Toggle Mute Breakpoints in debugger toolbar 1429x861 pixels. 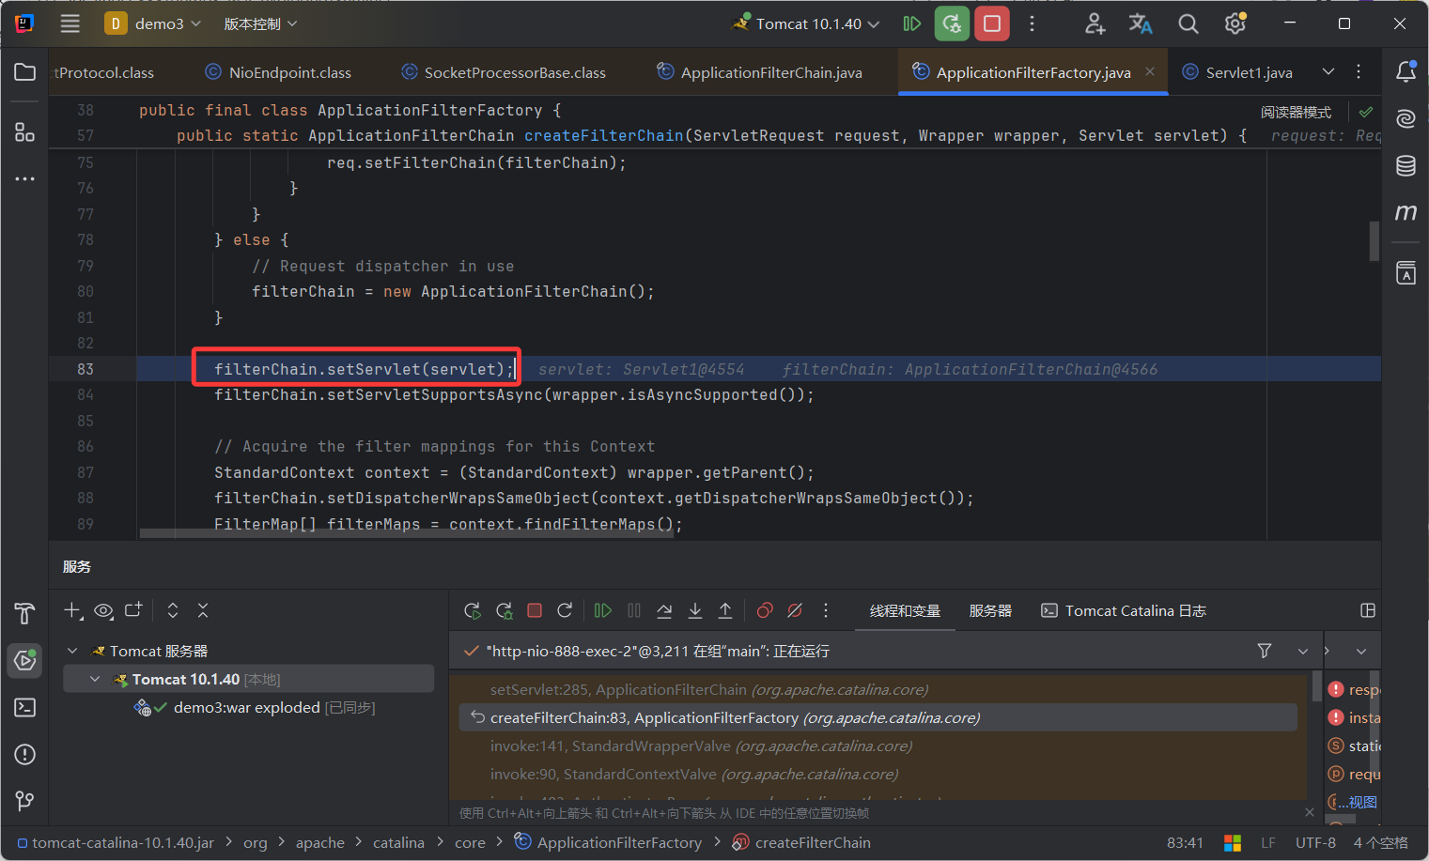click(x=795, y=611)
